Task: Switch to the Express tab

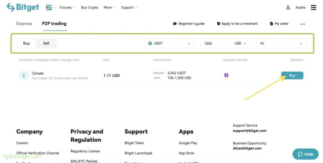Action: pyautogui.click(x=24, y=23)
